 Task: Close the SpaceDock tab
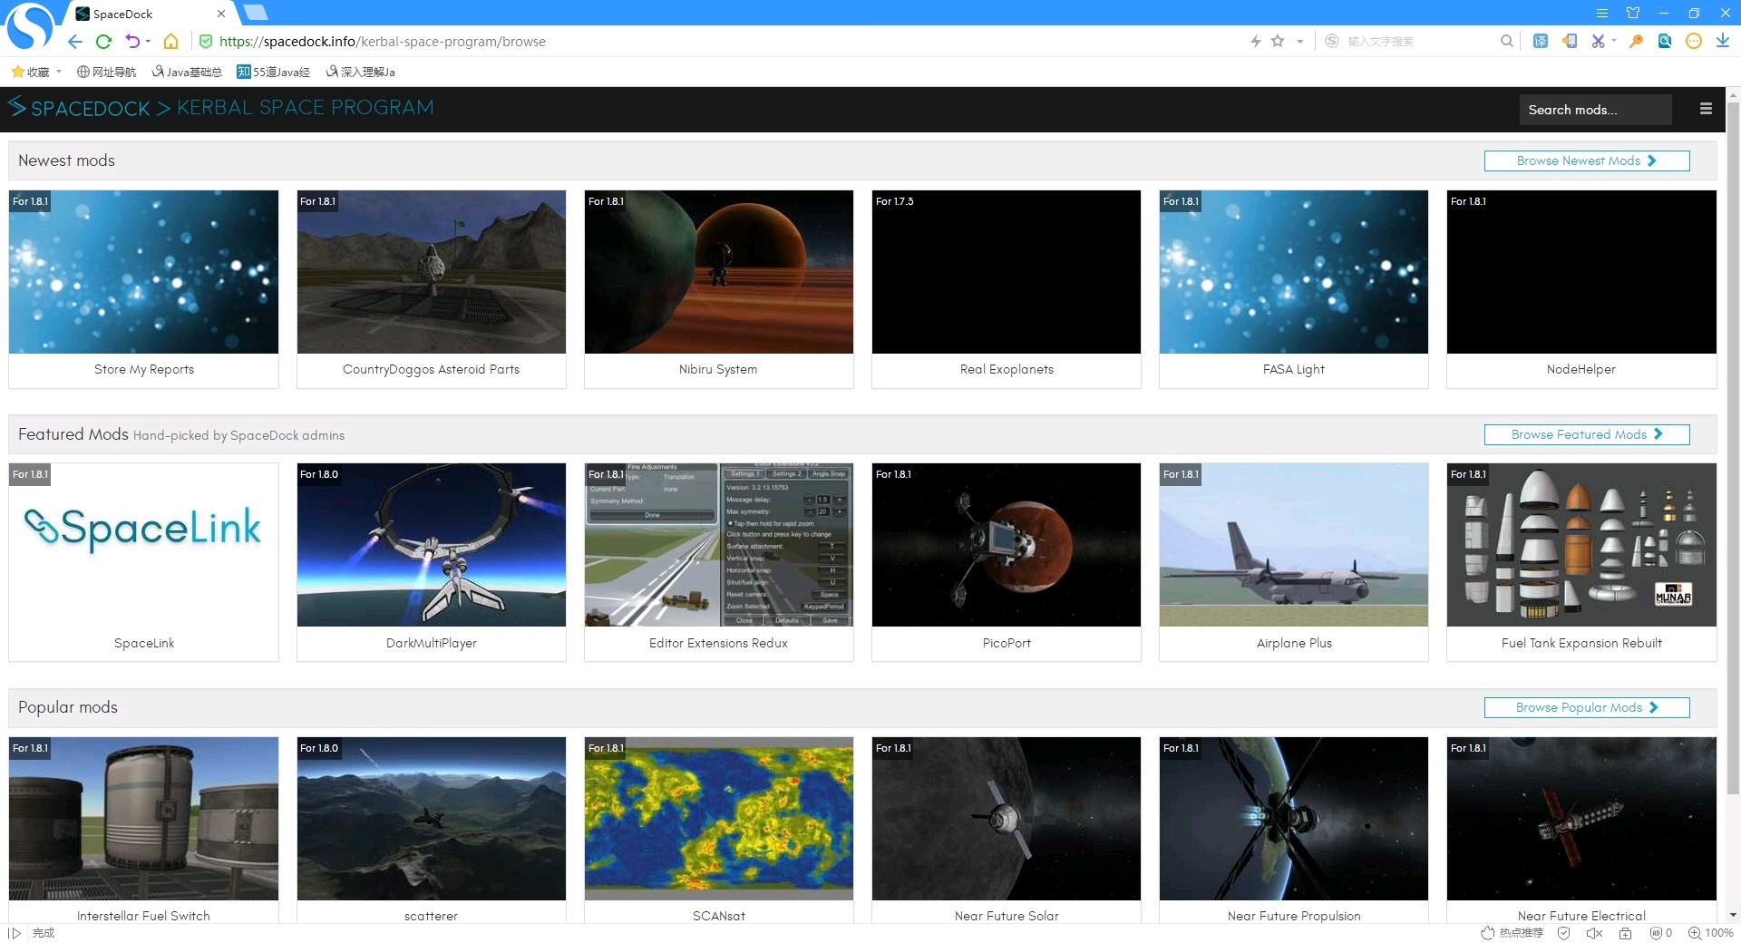click(x=221, y=14)
